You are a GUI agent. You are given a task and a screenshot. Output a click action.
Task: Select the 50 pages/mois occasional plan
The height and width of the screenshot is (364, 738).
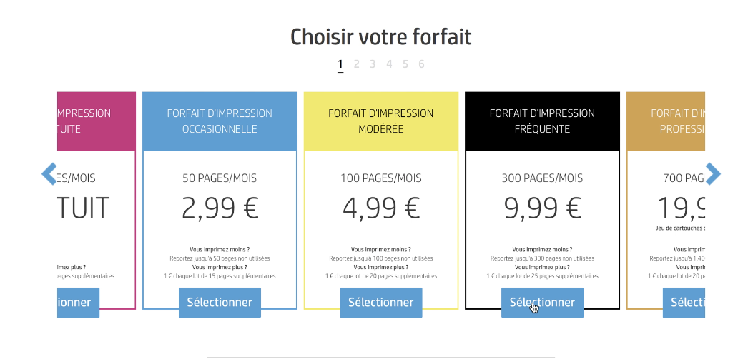(x=220, y=303)
